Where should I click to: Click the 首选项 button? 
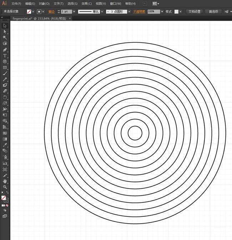coord(213,11)
